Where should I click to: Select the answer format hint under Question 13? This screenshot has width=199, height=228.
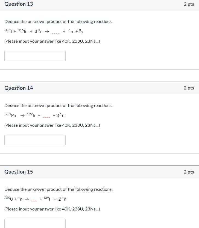52,41
